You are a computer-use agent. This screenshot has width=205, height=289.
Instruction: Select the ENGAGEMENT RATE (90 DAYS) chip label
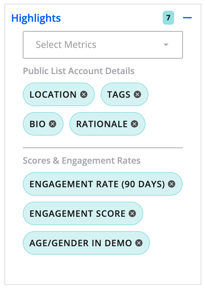[x=97, y=184]
